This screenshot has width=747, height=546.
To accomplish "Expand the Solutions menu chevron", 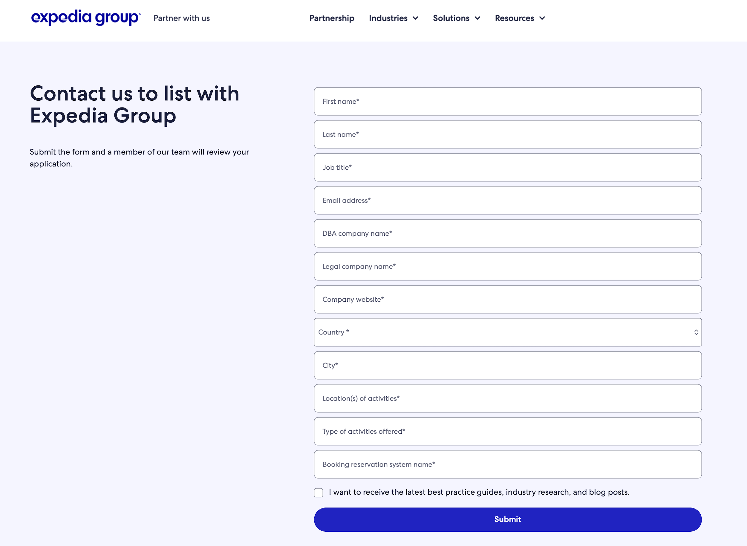I will tap(477, 18).
